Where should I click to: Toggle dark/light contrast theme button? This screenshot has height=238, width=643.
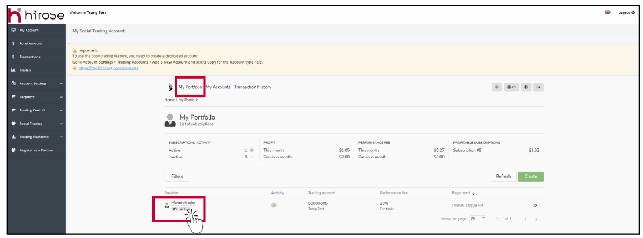pos(525,87)
